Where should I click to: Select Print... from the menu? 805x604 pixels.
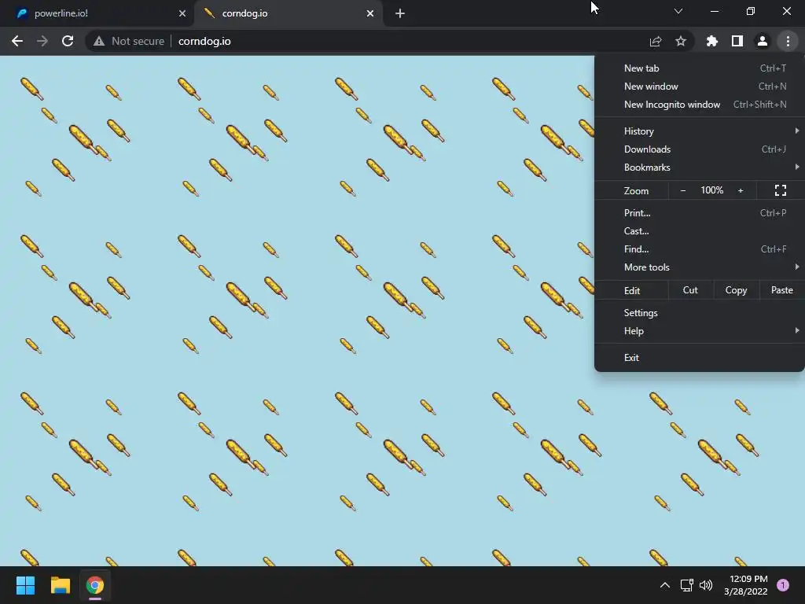(699, 212)
